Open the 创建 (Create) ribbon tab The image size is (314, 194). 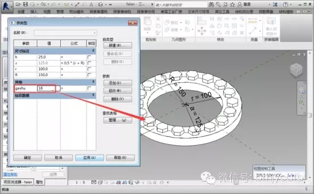tap(21, 12)
